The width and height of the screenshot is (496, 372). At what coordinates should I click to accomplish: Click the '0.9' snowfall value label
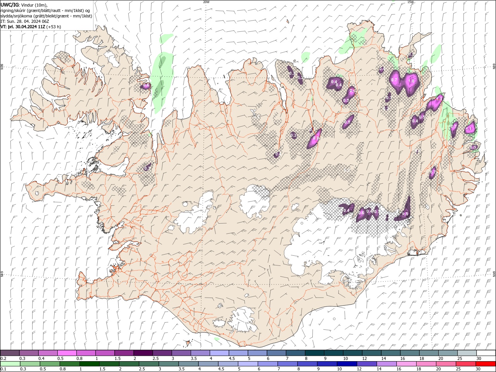[316, 138]
